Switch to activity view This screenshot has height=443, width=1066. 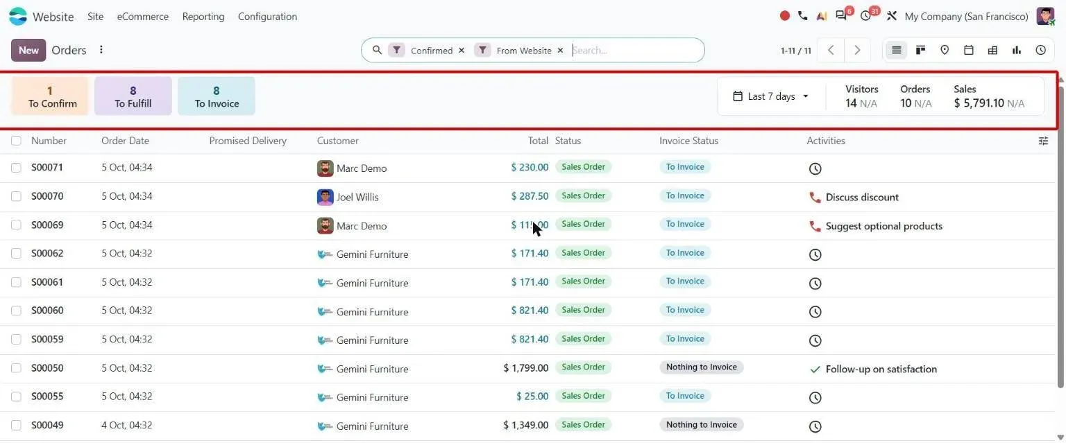pos(1041,50)
